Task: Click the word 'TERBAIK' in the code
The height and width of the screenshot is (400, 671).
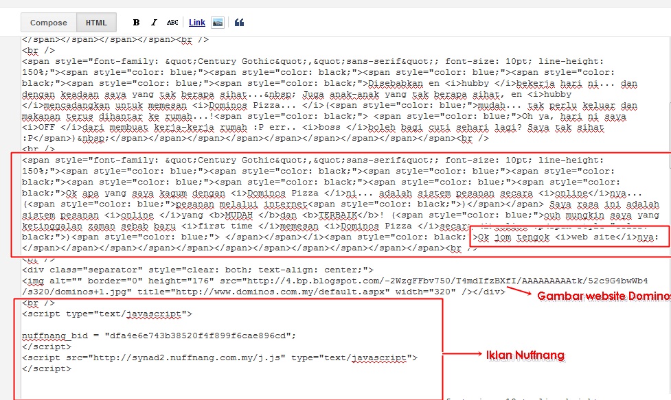Action: click(338, 215)
